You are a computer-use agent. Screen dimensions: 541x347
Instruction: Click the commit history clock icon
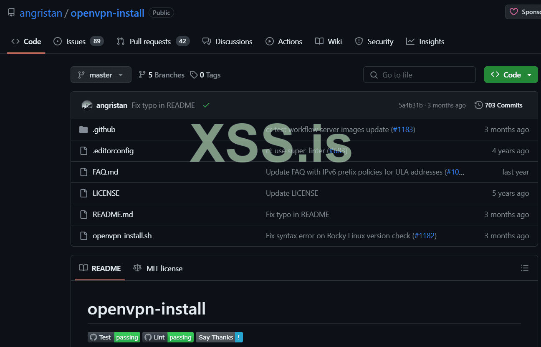coord(479,105)
